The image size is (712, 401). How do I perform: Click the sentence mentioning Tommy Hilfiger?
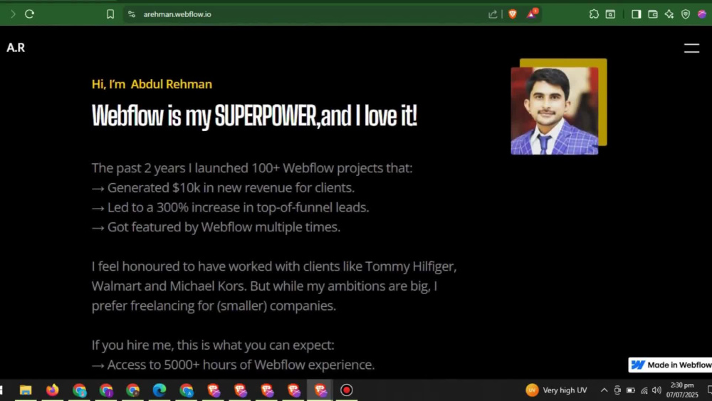(274, 266)
